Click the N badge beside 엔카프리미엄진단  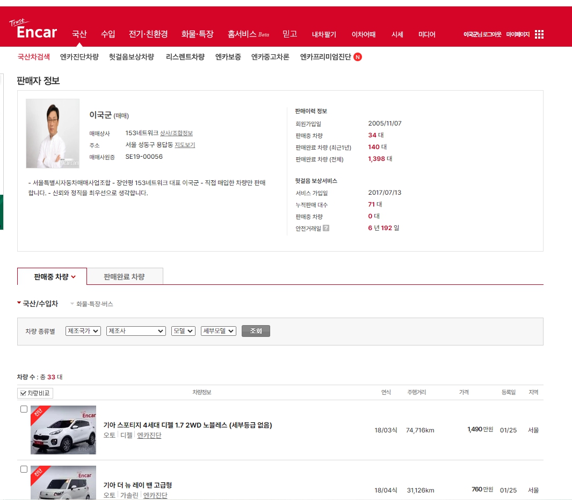358,57
